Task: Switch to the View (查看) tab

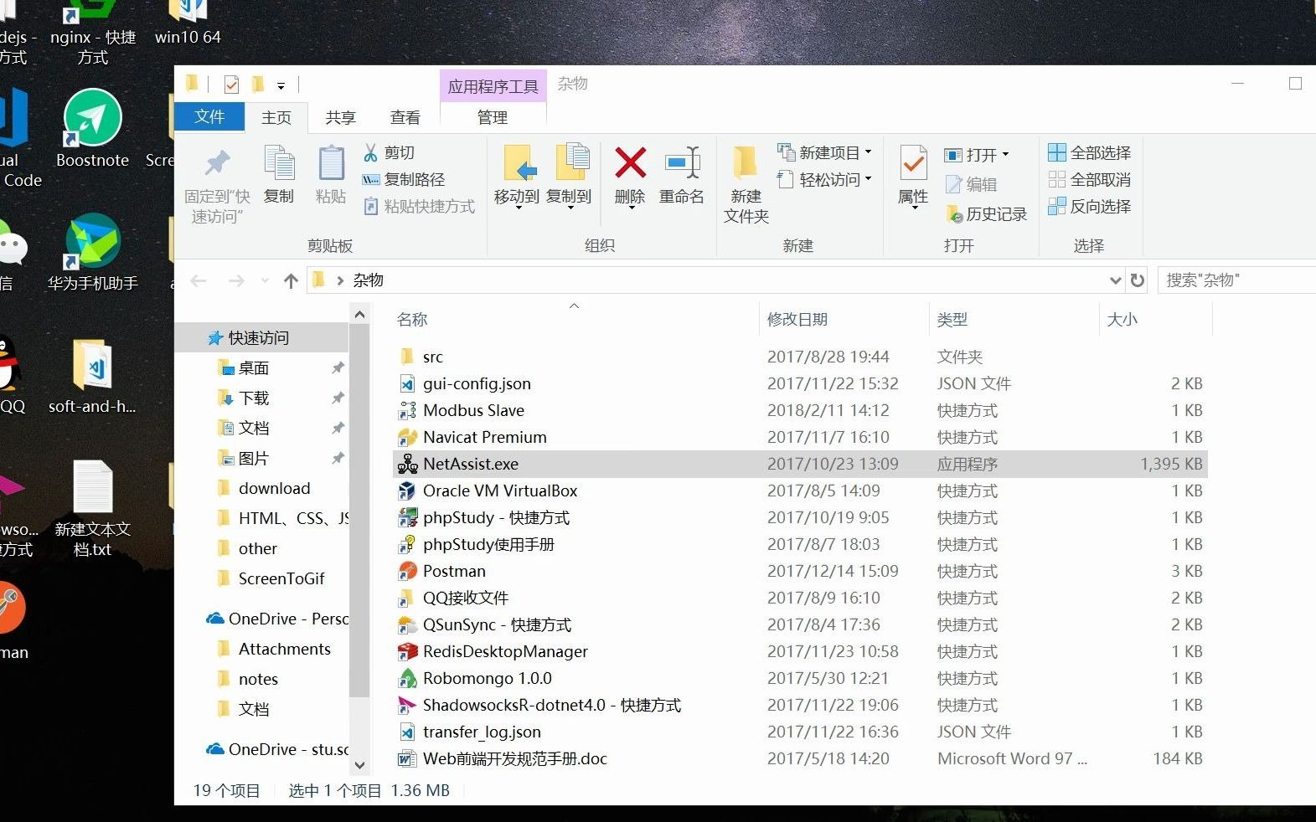Action: tap(405, 117)
